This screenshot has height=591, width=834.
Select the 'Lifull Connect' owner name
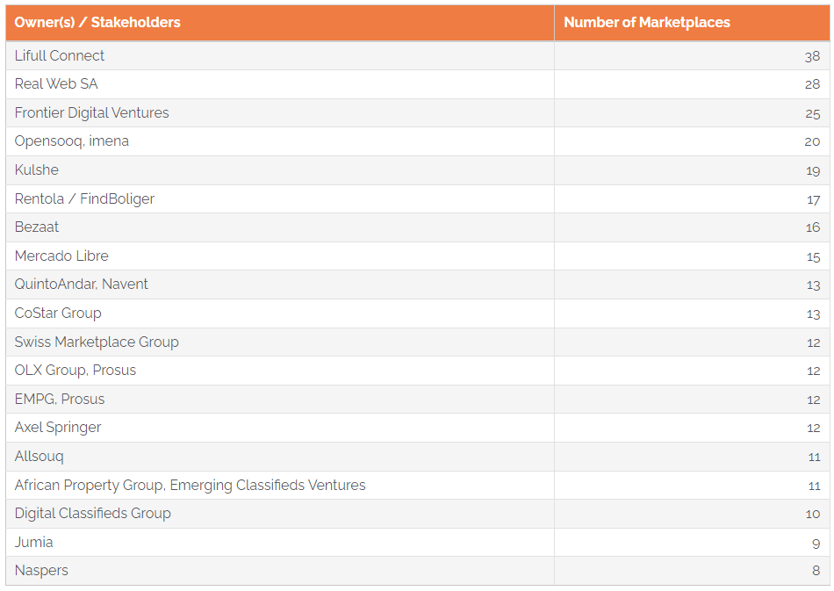(60, 56)
